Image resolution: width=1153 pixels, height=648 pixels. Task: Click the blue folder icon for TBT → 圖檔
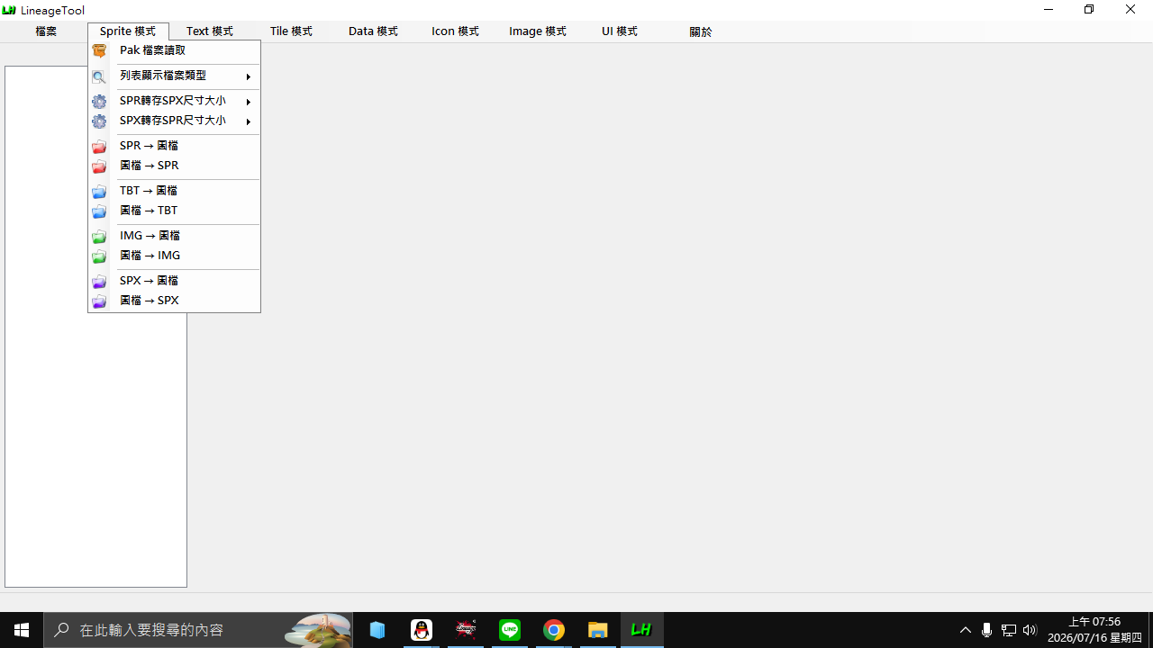(99, 192)
